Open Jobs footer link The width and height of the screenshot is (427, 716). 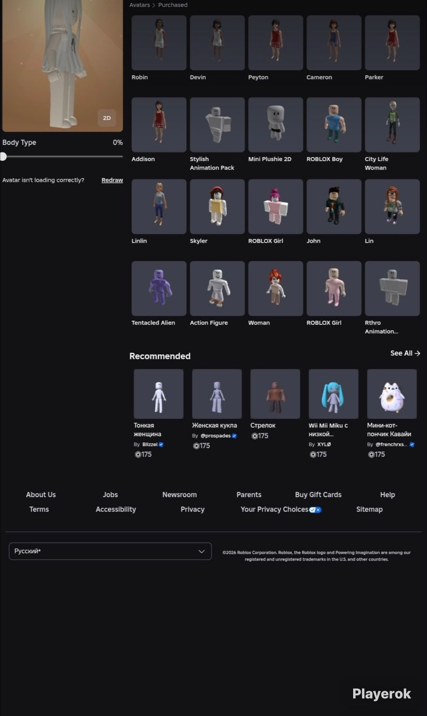pos(110,495)
